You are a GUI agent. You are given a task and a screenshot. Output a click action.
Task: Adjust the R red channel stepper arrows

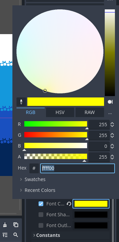tap(112, 124)
